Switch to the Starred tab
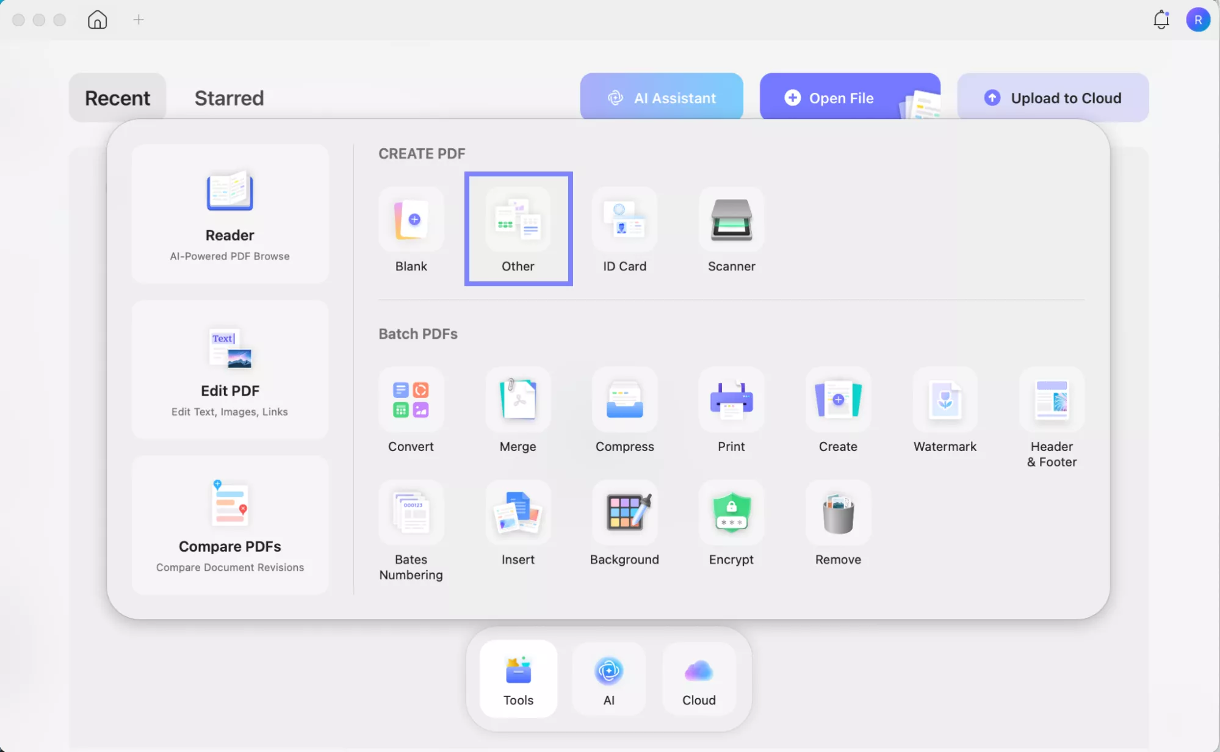 tap(229, 98)
